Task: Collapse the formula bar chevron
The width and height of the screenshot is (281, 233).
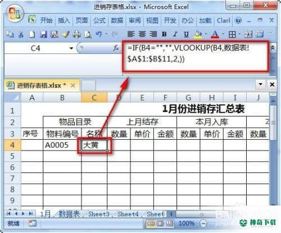Action: pyautogui.click(x=273, y=48)
